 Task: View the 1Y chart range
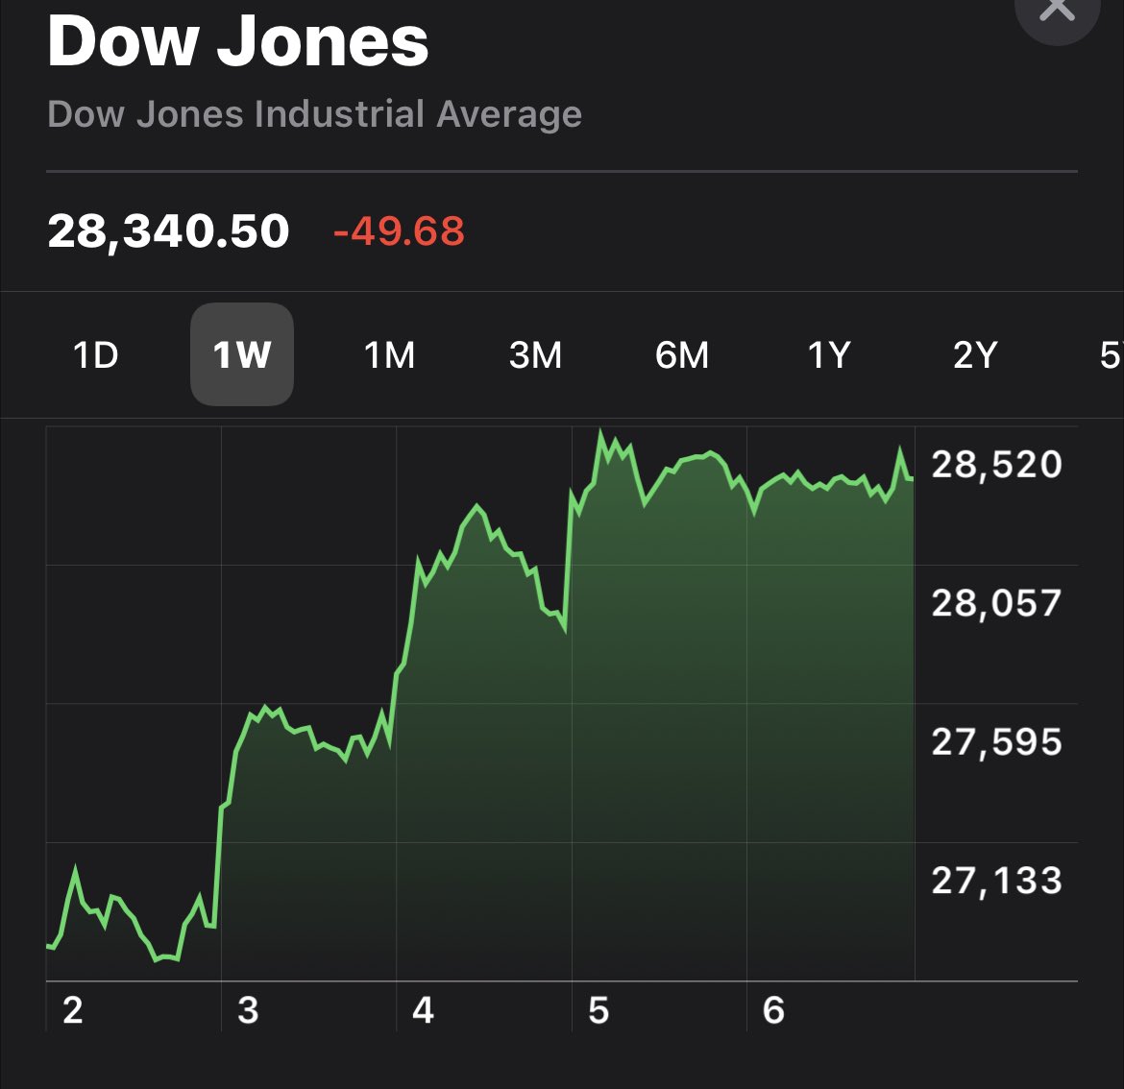point(828,355)
